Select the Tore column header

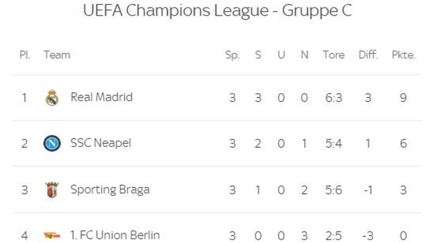click(334, 55)
